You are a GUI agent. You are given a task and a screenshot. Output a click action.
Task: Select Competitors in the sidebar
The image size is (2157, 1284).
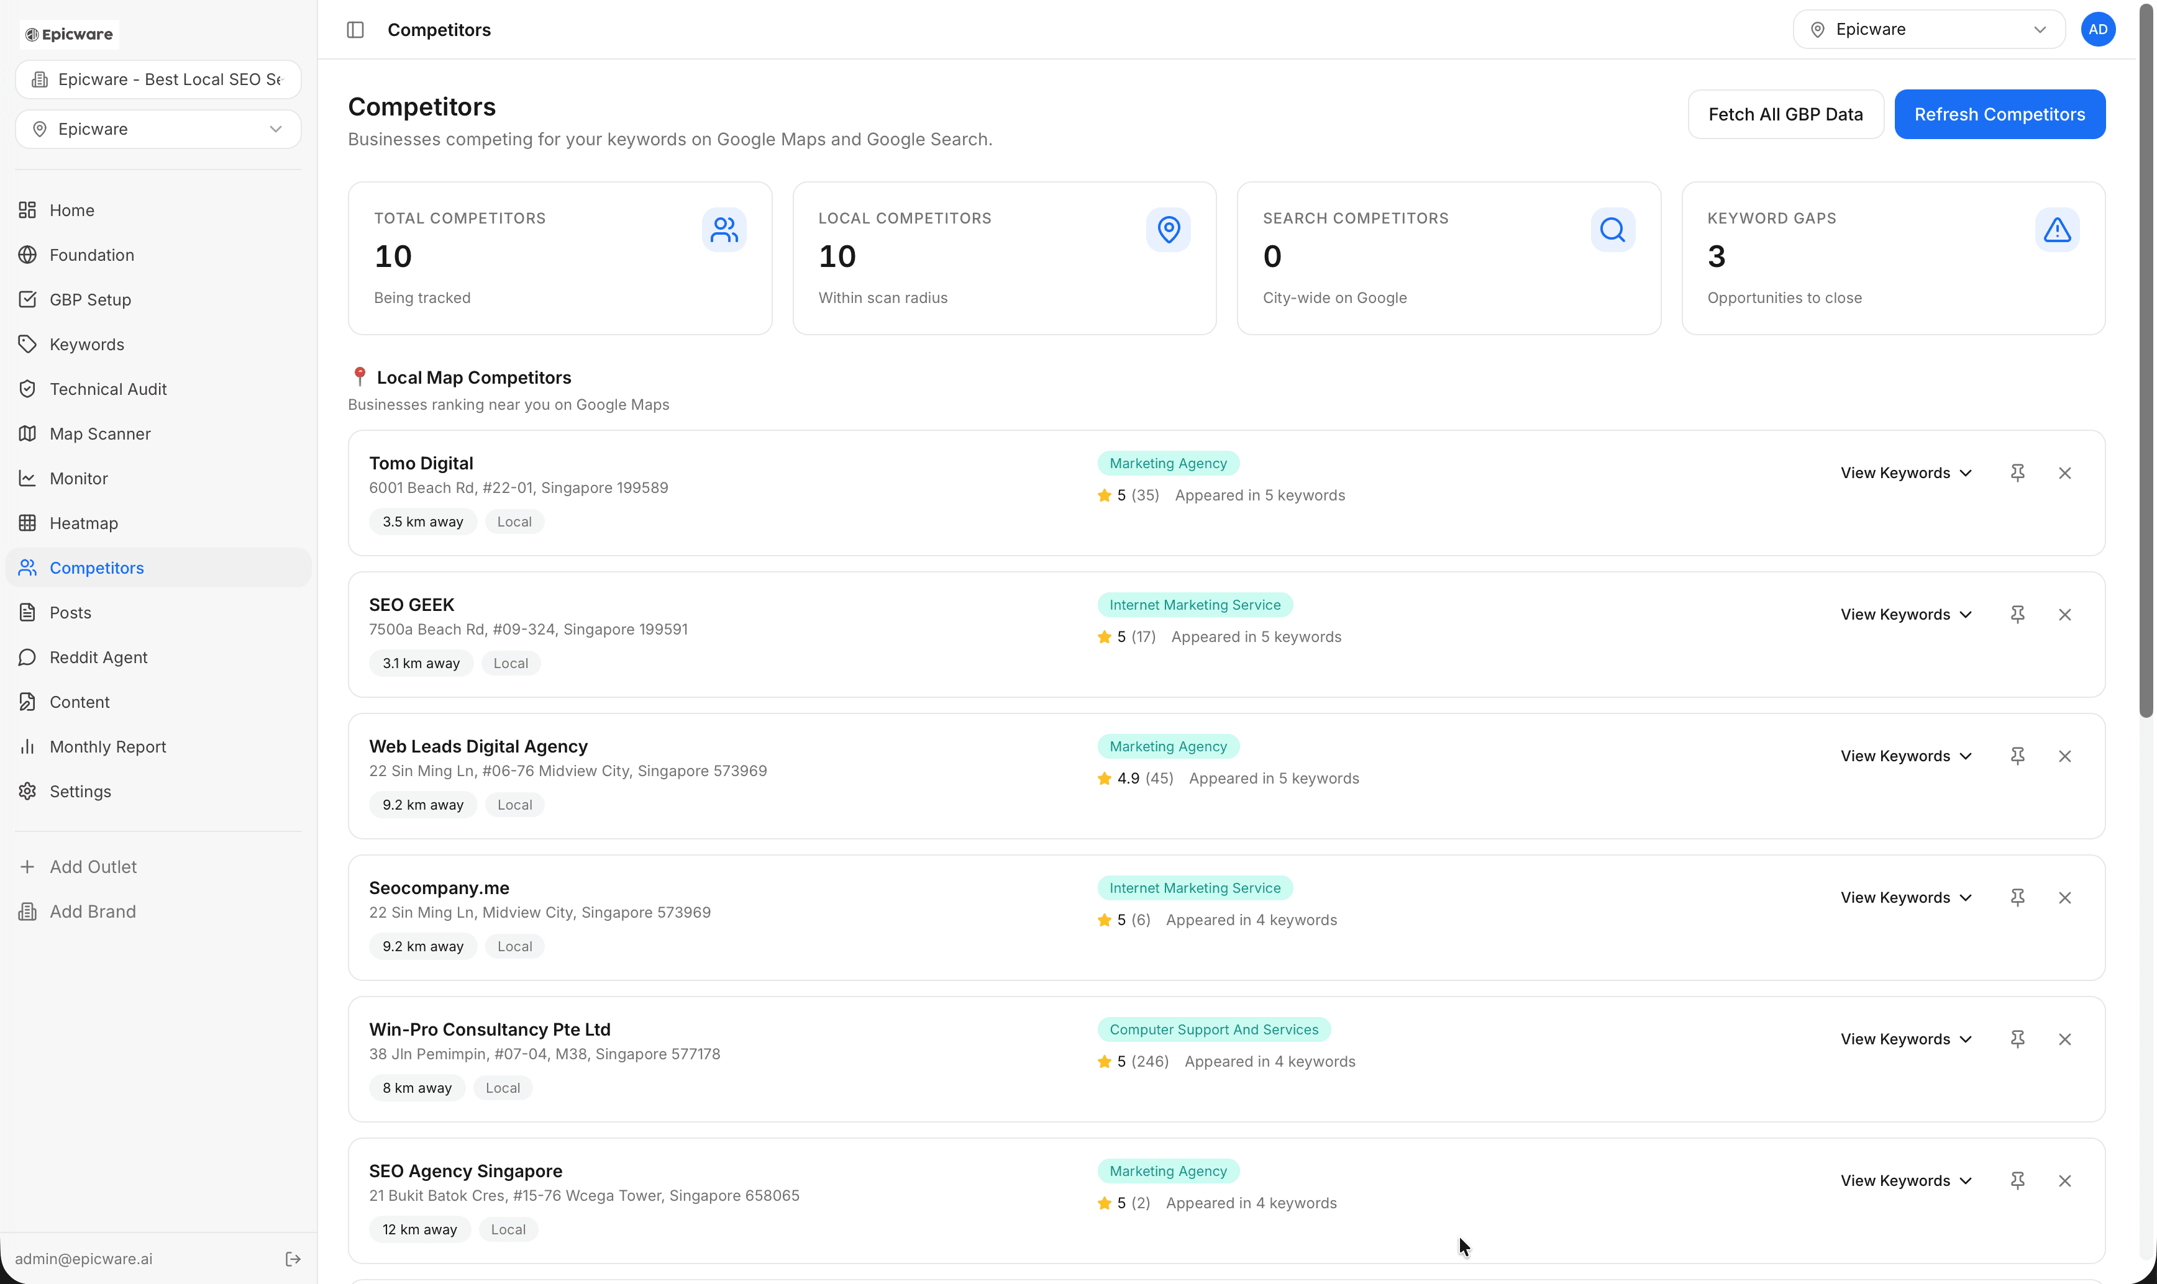click(x=158, y=567)
